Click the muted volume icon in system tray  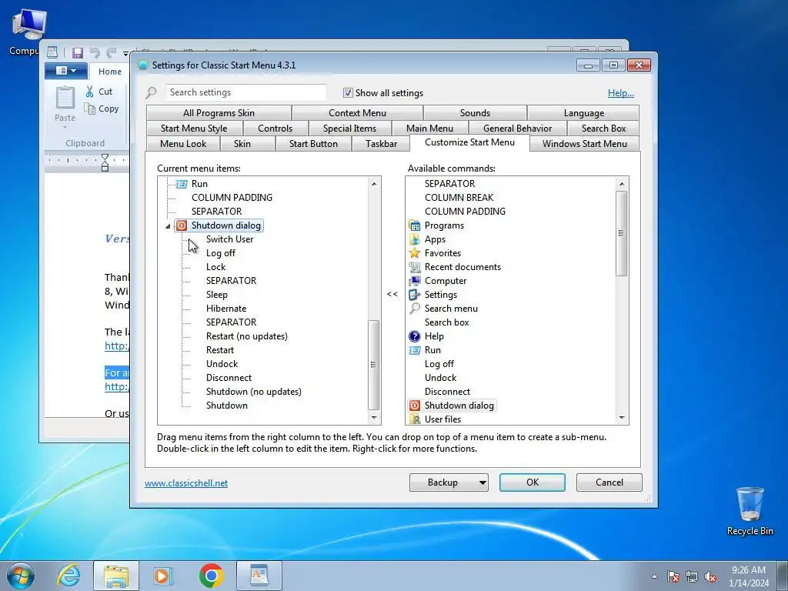(710, 576)
